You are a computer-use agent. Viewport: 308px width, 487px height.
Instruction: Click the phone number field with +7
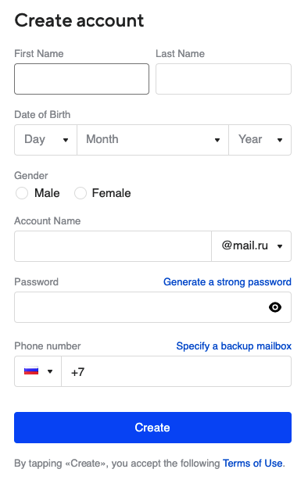click(177, 371)
